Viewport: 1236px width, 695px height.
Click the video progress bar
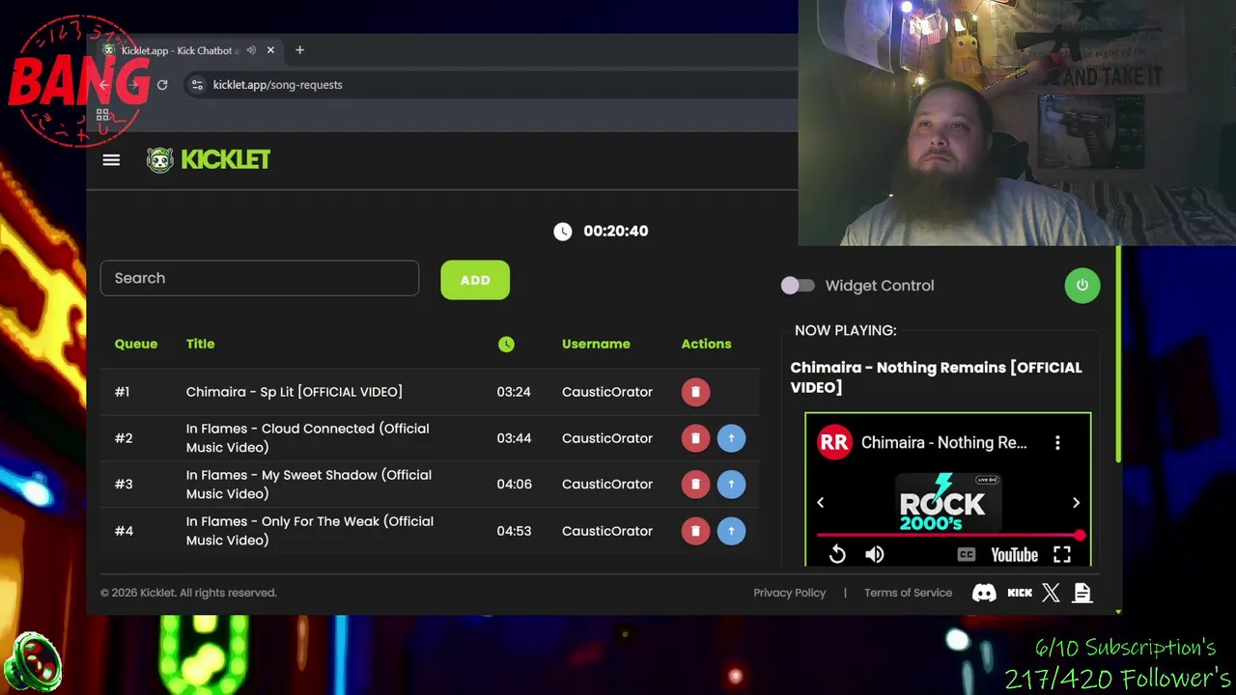tap(948, 535)
